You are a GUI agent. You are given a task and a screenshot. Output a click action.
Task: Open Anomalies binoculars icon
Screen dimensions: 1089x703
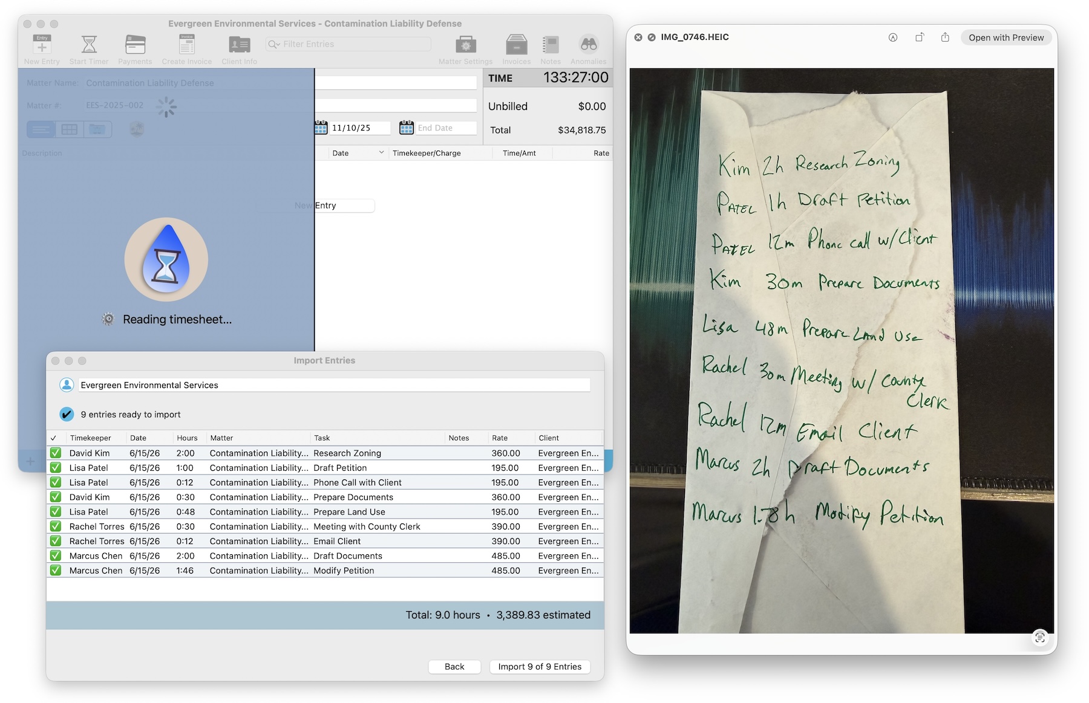tap(589, 44)
